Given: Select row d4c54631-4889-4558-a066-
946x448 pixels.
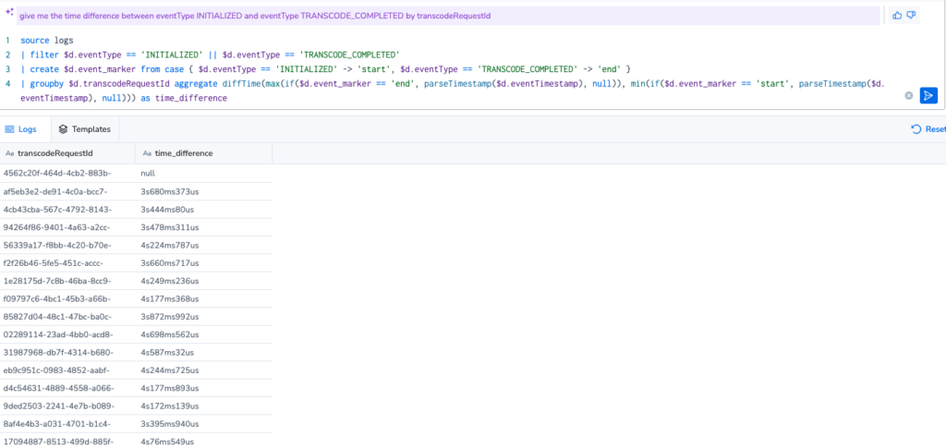Looking at the screenshot, I should [x=136, y=388].
